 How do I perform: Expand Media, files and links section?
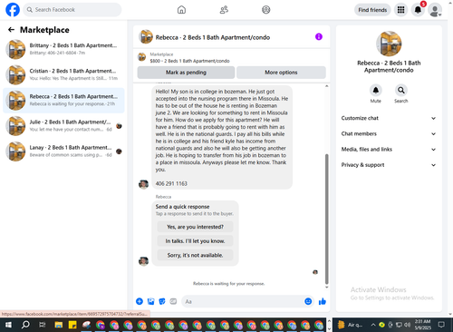(389, 150)
